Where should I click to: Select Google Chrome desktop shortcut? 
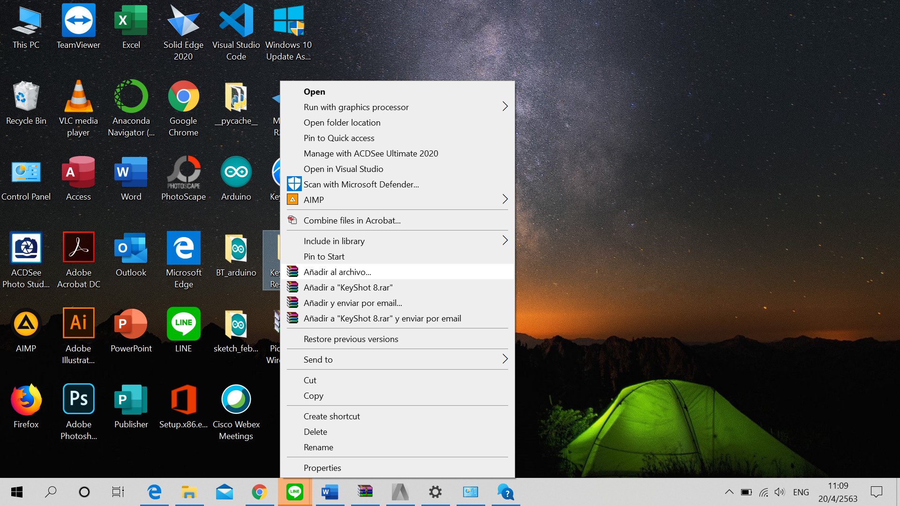[x=183, y=109]
